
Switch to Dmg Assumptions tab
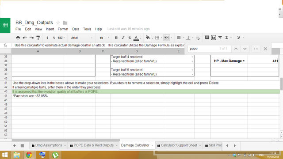48,145
